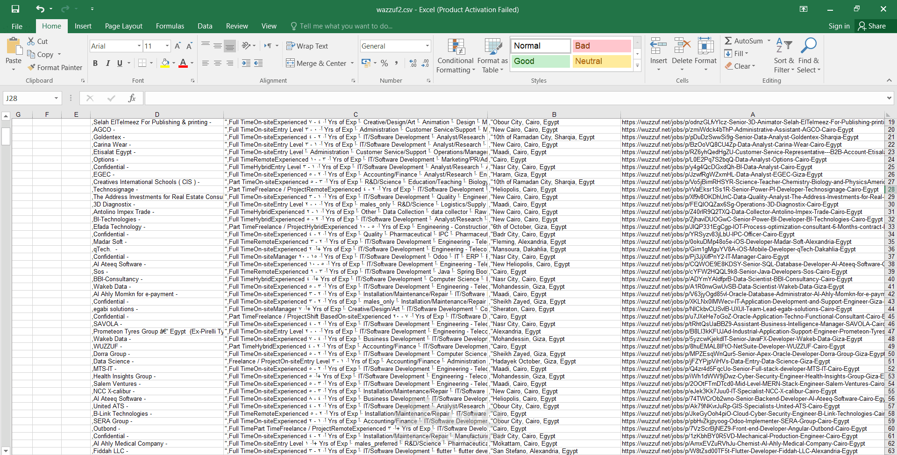Screen dimensions: 897x455
Task: Undo the last action
Action: (40, 9)
